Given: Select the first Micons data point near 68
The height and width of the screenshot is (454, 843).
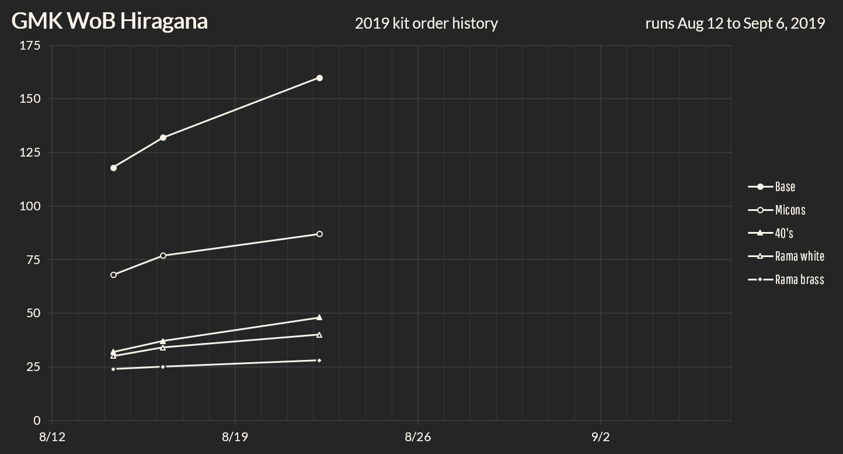Looking at the screenshot, I should click(x=113, y=275).
